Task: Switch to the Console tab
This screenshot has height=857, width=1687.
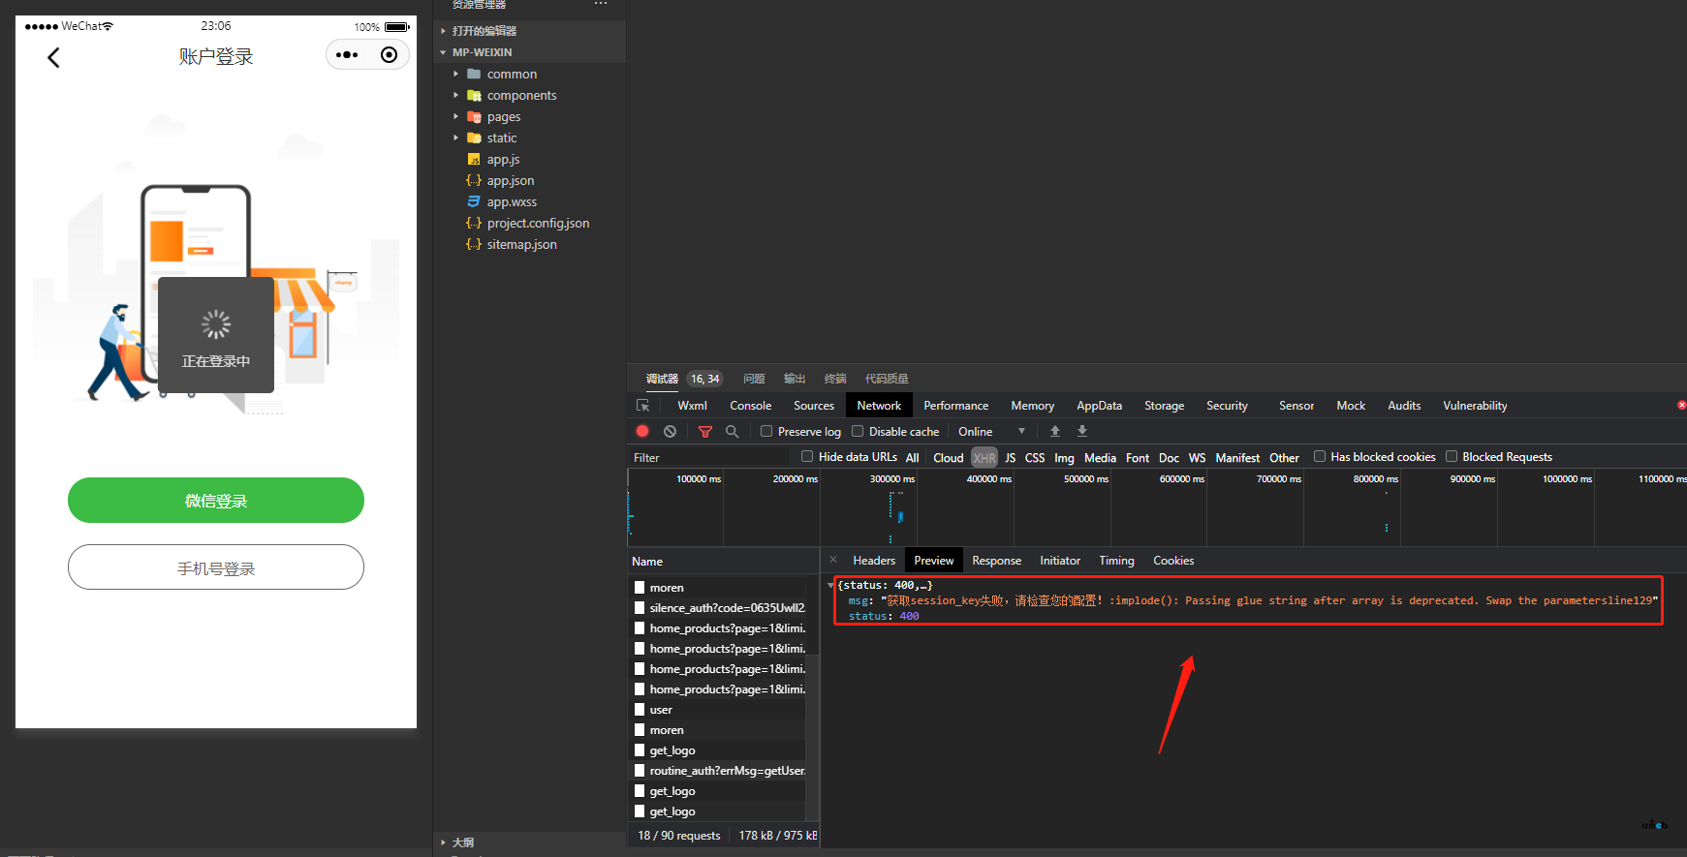Action: click(751, 406)
